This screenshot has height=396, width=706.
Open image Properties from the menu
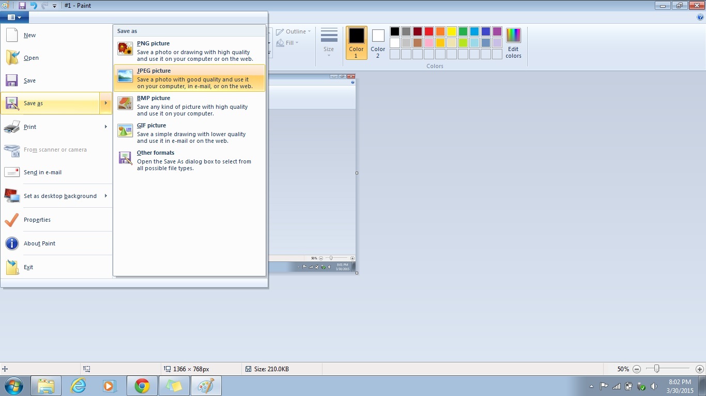point(57,220)
